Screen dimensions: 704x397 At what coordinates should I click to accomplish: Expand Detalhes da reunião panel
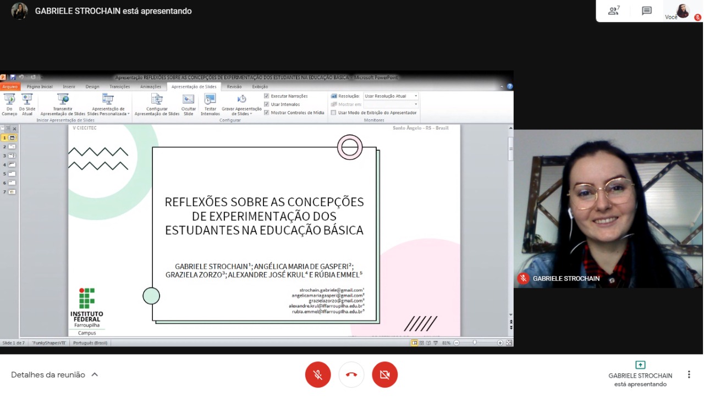click(x=54, y=374)
